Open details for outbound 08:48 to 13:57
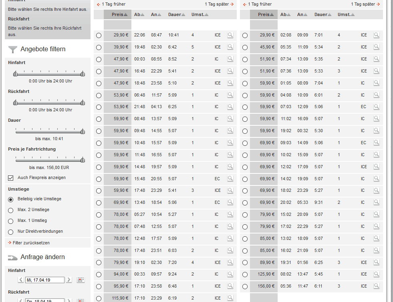The height and width of the screenshot is (302, 393). [230, 119]
